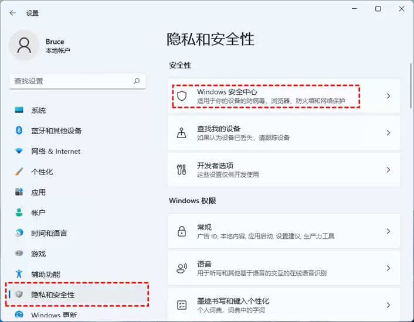This screenshot has height=322, width=414.
Task: Maximize the 设置 window
Action: coord(378,9)
